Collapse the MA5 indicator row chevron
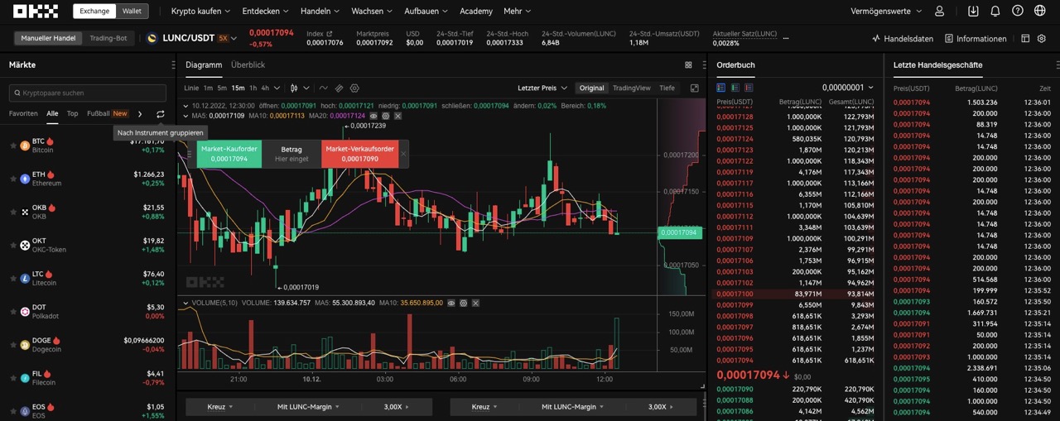 [x=185, y=116]
